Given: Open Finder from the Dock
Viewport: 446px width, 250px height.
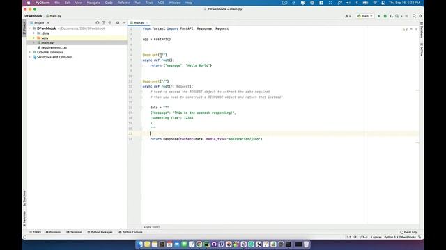Looking at the screenshot, I should pos(139,244).
